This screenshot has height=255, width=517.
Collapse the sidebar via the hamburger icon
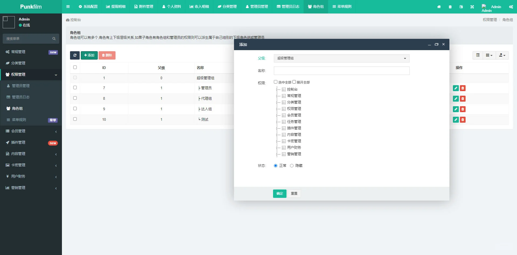pyautogui.click(x=68, y=6)
